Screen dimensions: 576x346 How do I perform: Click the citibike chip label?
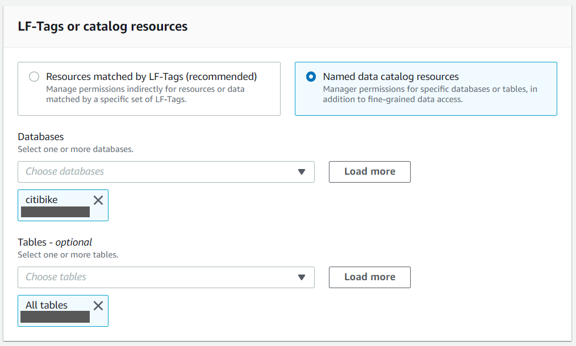(x=41, y=199)
